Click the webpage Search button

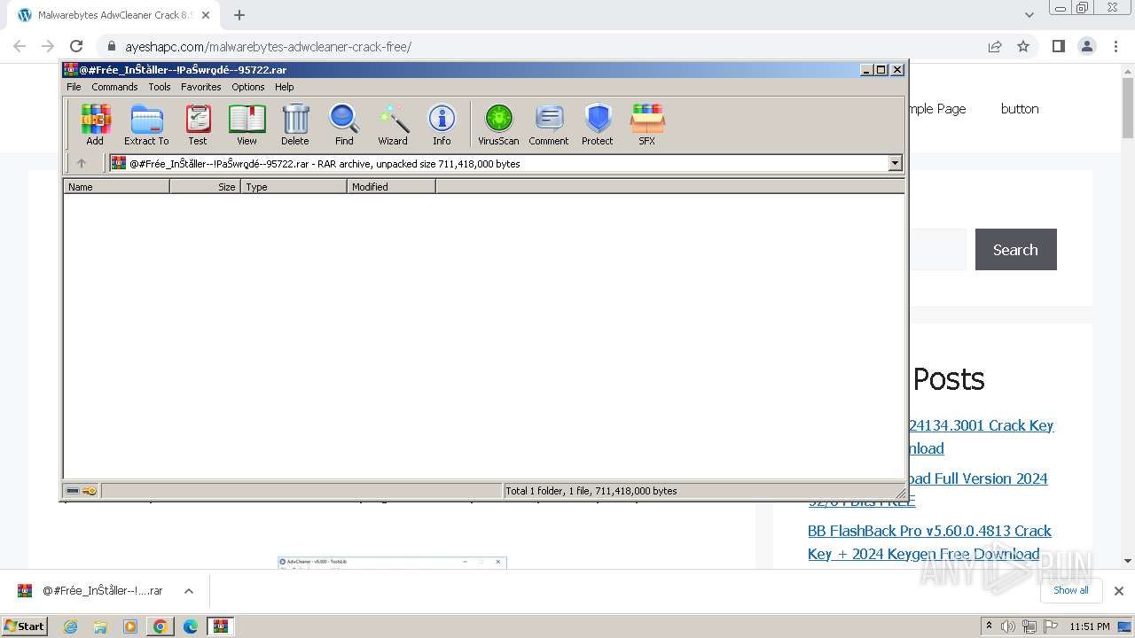point(1015,250)
